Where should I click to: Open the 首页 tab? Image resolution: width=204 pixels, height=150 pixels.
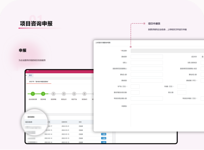click(x=30, y=75)
